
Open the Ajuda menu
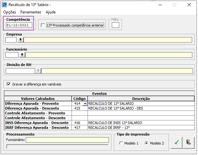pos(51,12)
